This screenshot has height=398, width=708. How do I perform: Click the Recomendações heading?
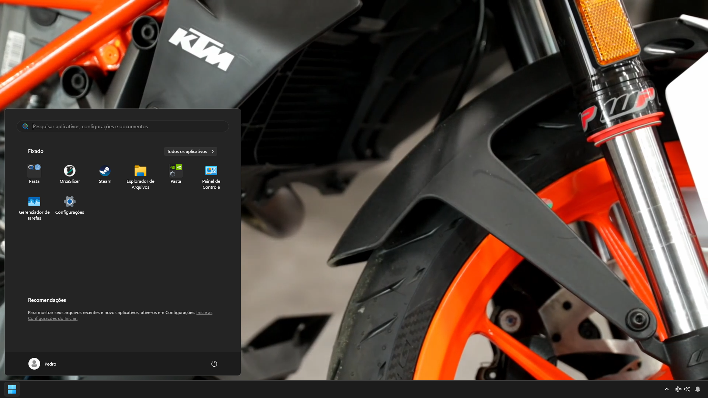(47, 300)
